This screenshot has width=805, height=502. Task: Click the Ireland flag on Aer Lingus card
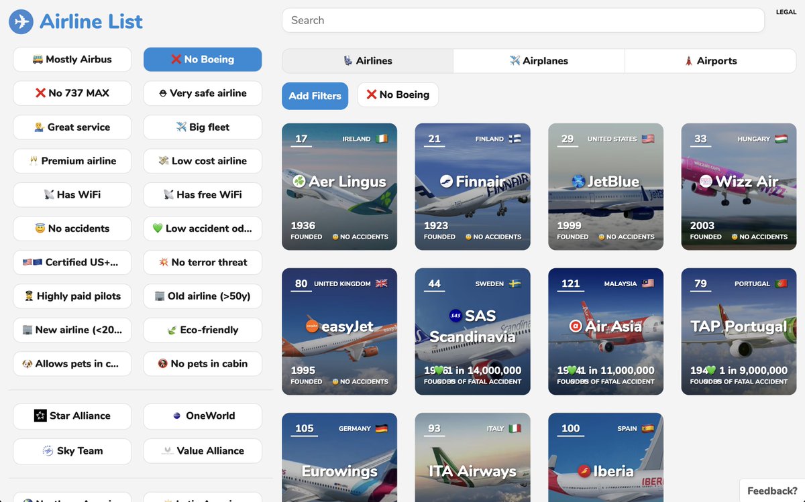click(382, 139)
